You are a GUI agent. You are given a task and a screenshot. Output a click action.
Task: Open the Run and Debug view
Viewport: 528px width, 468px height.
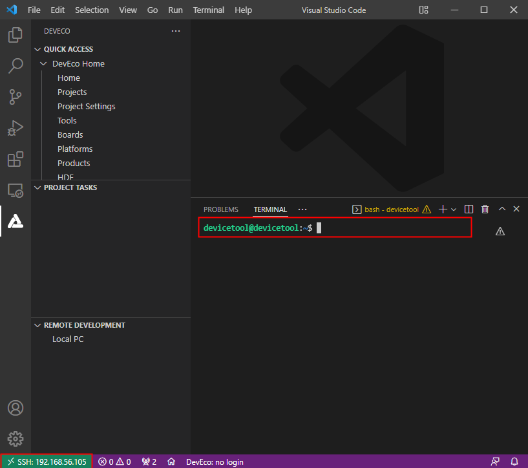coord(15,128)
